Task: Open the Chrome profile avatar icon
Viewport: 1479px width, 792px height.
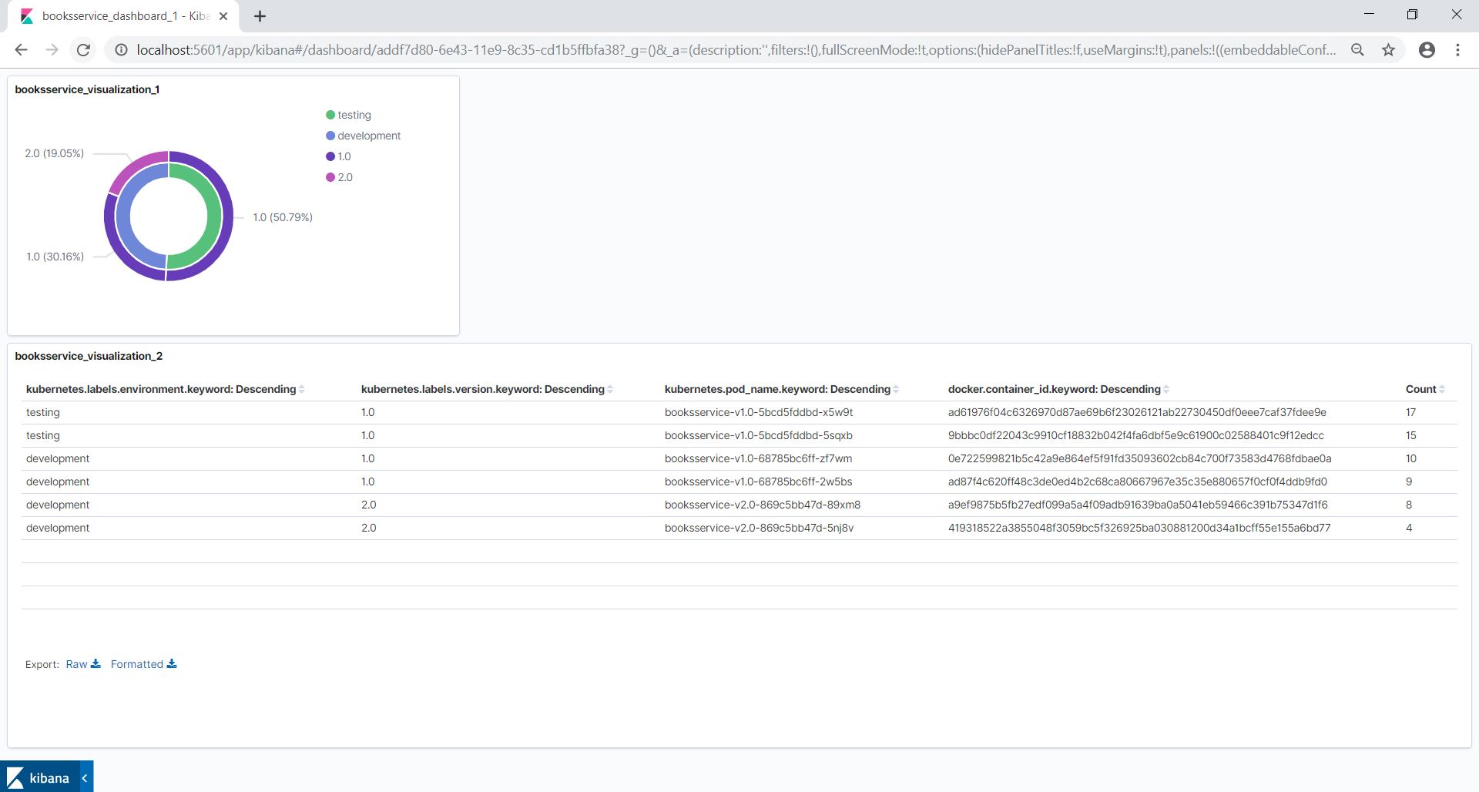Action: pos(1427,50)
